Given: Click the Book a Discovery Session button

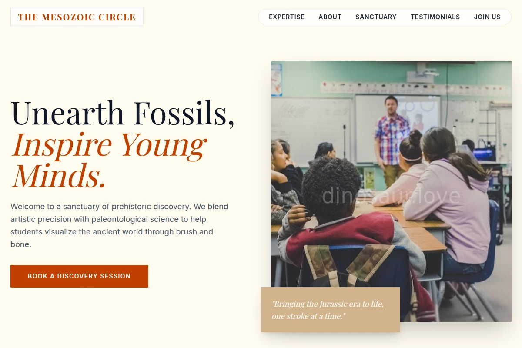Looking at the screenshot, I should click(x=79, y=276).
